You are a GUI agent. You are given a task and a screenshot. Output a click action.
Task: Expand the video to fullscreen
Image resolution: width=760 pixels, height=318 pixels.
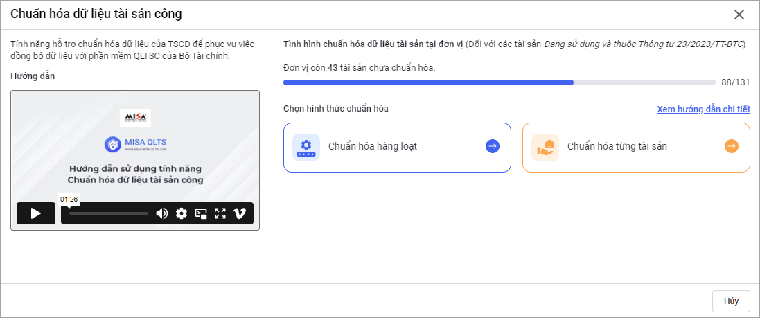220,213
